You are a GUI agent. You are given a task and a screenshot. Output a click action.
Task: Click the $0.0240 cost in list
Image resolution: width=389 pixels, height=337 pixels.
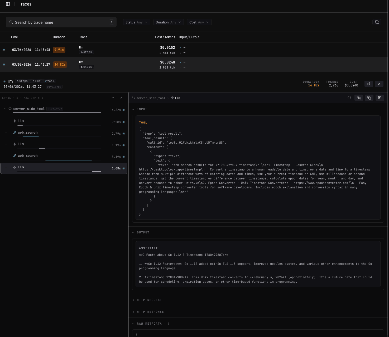pos(167,62)
